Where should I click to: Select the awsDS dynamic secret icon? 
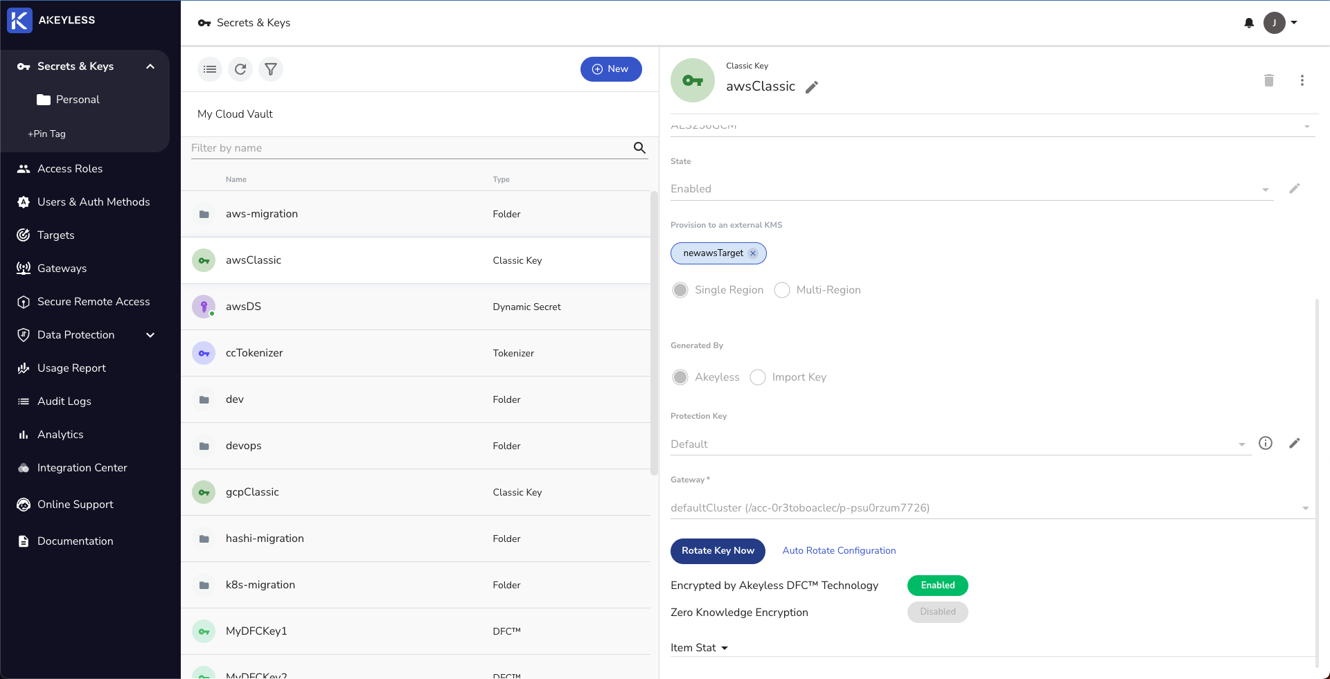[204, 307]
